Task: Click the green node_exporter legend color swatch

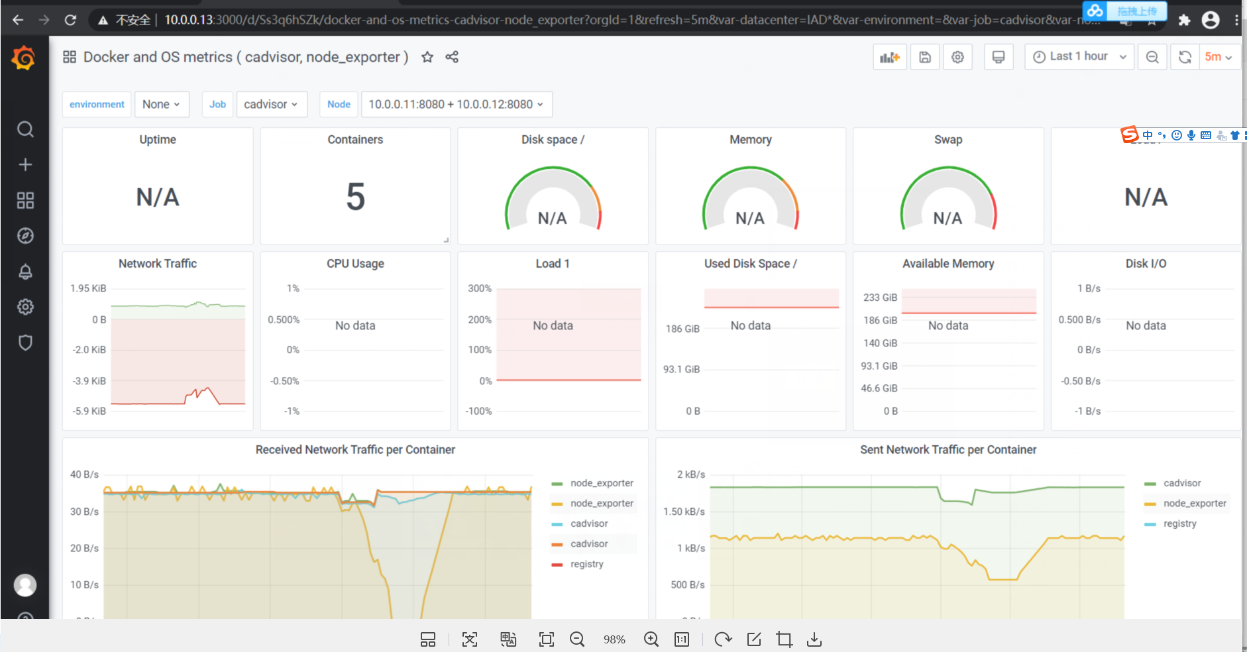Action: tap(557, 484)
